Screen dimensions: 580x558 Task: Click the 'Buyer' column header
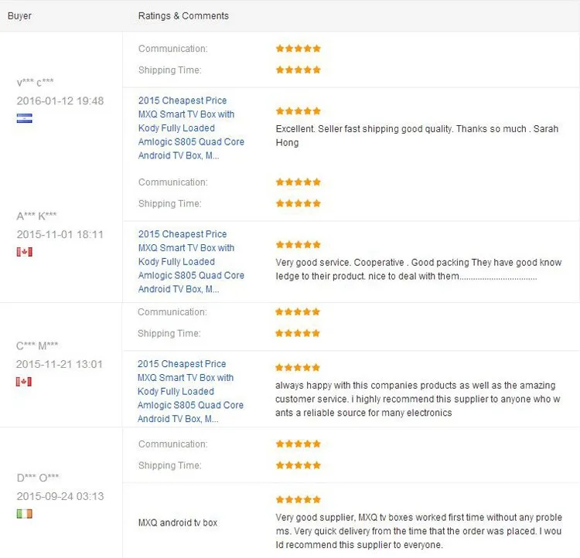[19, 15]
